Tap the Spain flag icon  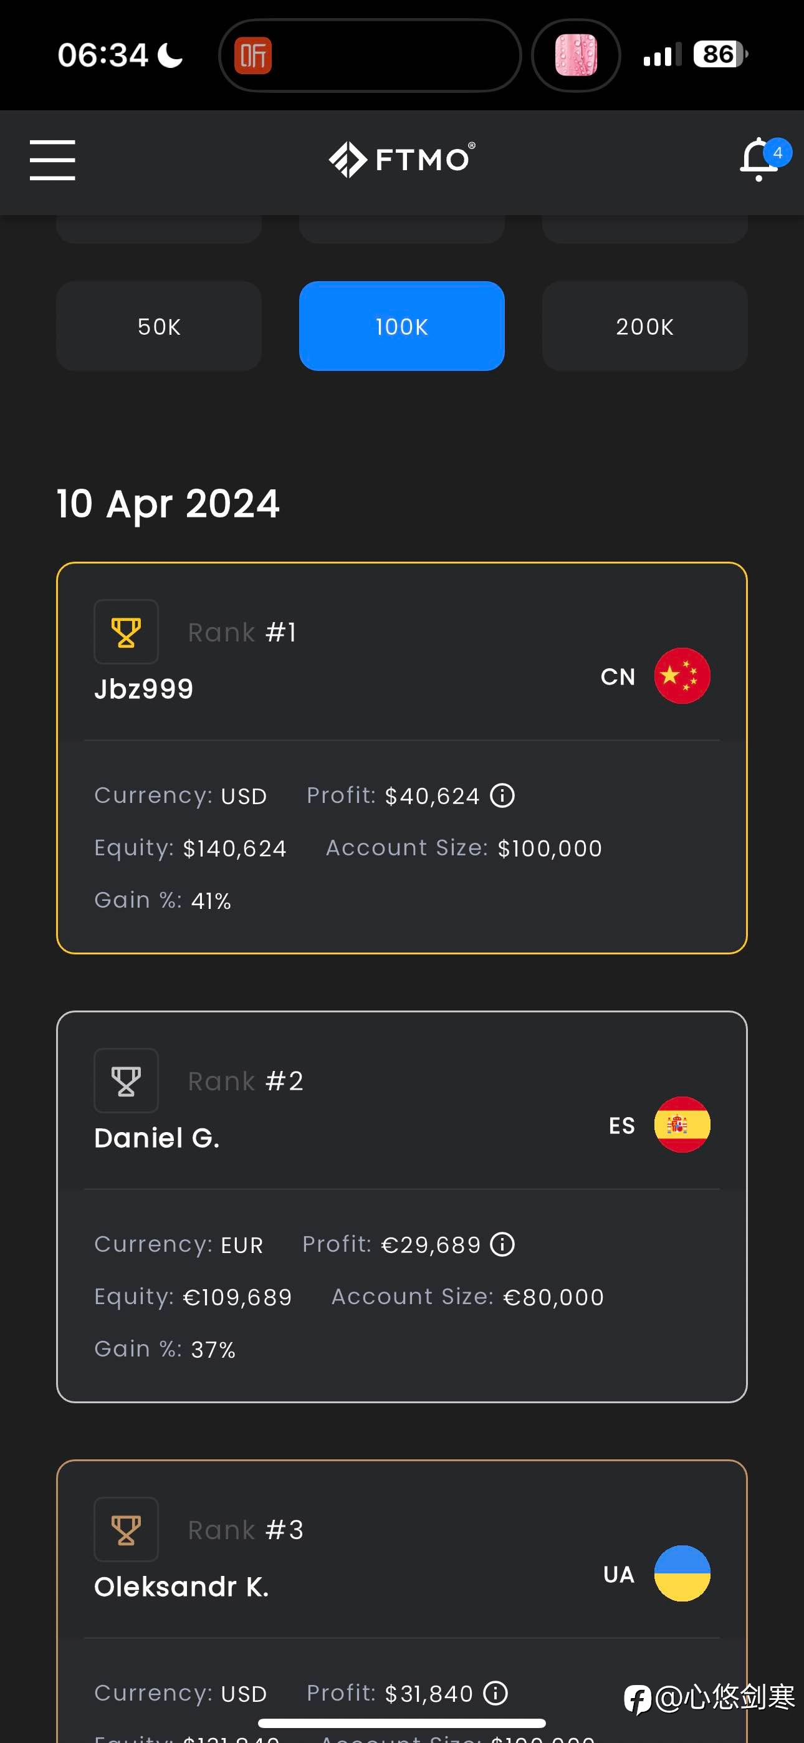tap(682, 1125)
